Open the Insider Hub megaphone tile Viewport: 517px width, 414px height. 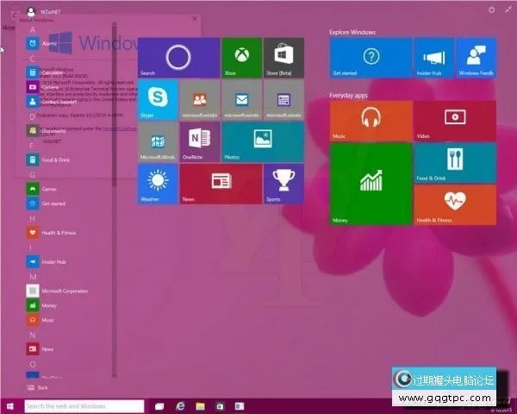pyautogui.click(x=433, y=58)
